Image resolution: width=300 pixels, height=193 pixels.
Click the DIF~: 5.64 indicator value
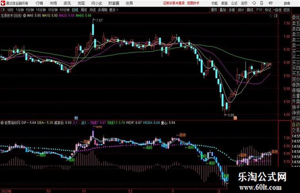pos(29,123)
